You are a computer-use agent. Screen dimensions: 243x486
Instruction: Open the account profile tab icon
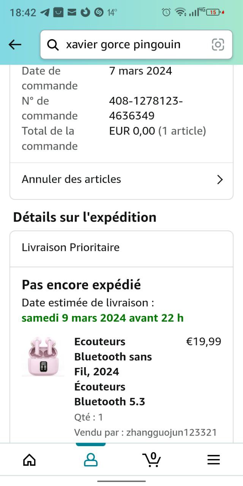pyautogui.click(x=90, y=460)
